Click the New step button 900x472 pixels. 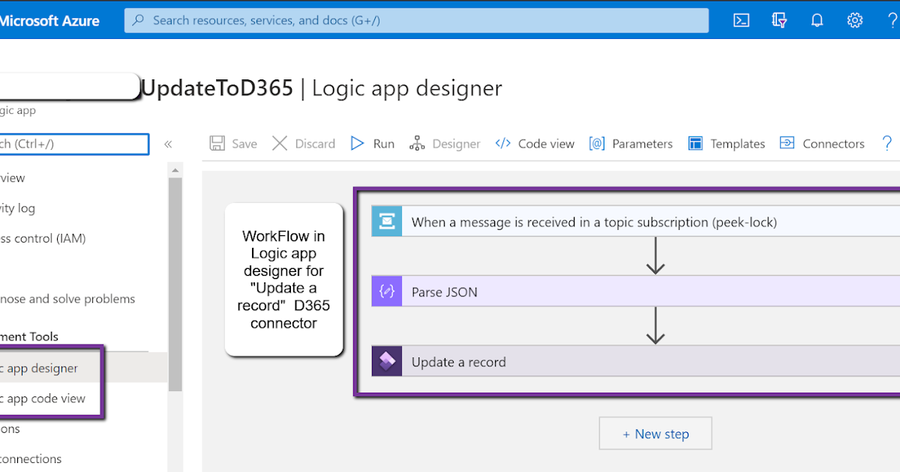655,433
